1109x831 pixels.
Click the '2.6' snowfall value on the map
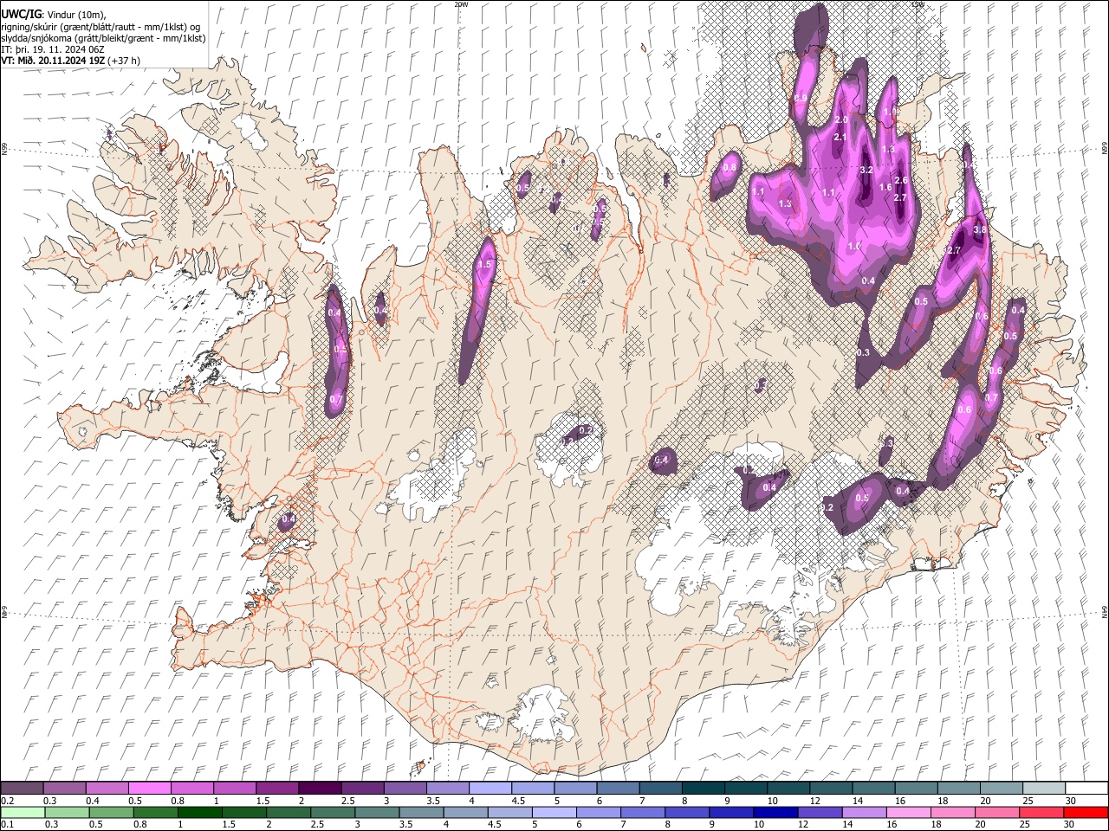coord(900,180)
